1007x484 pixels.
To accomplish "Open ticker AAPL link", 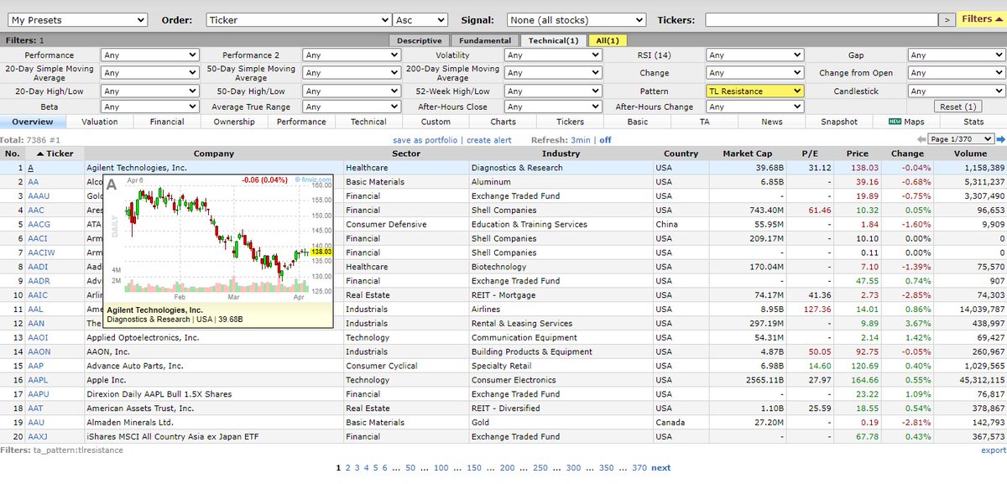I will (37, 380).
